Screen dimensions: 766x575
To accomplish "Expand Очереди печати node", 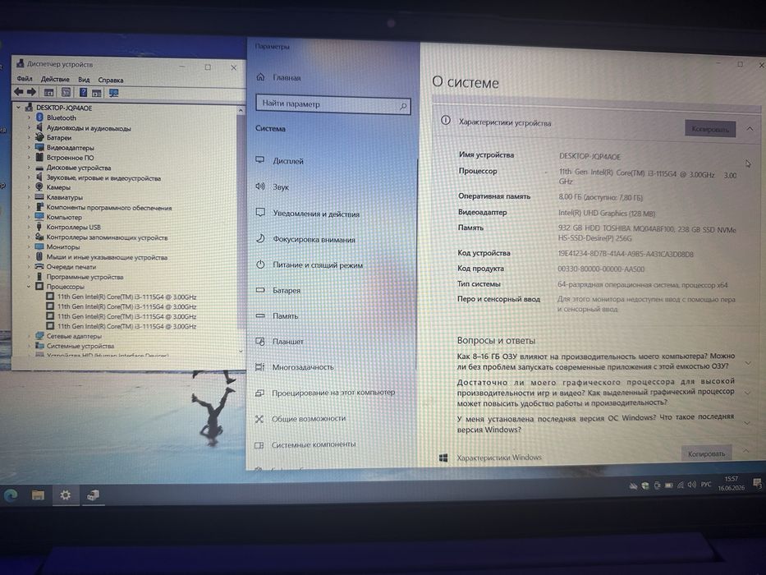I will (29, 266).
